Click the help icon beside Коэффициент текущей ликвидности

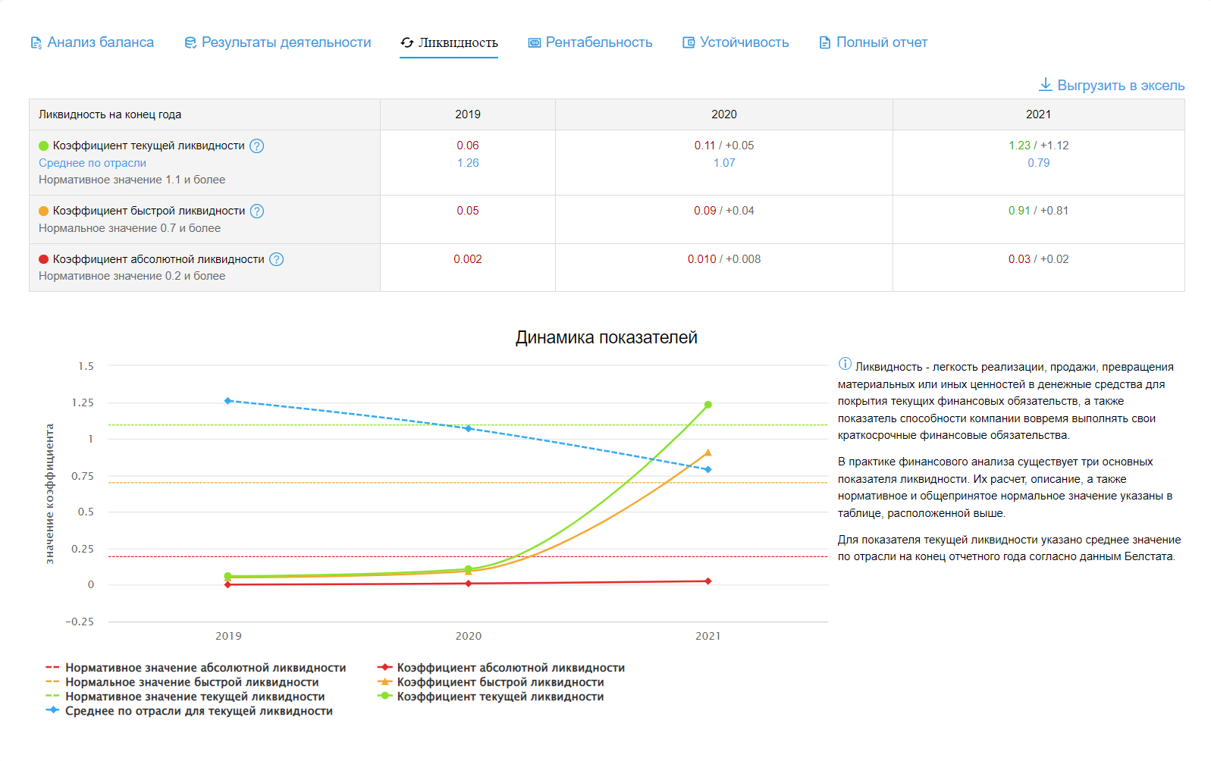pos(257,146)
